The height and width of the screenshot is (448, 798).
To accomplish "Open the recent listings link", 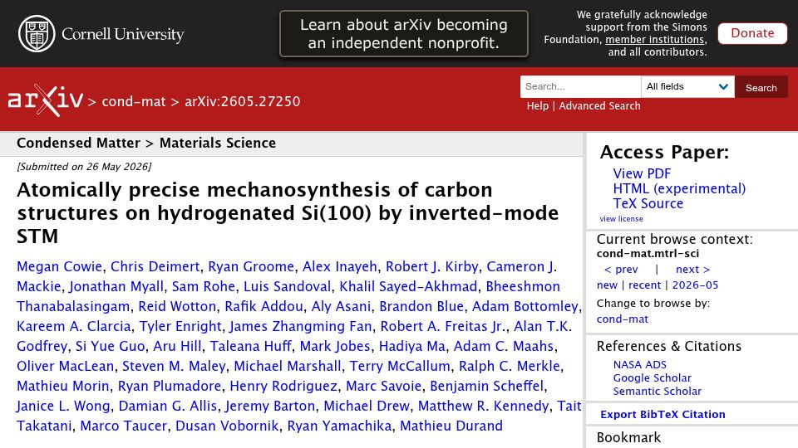I will 644,285.
